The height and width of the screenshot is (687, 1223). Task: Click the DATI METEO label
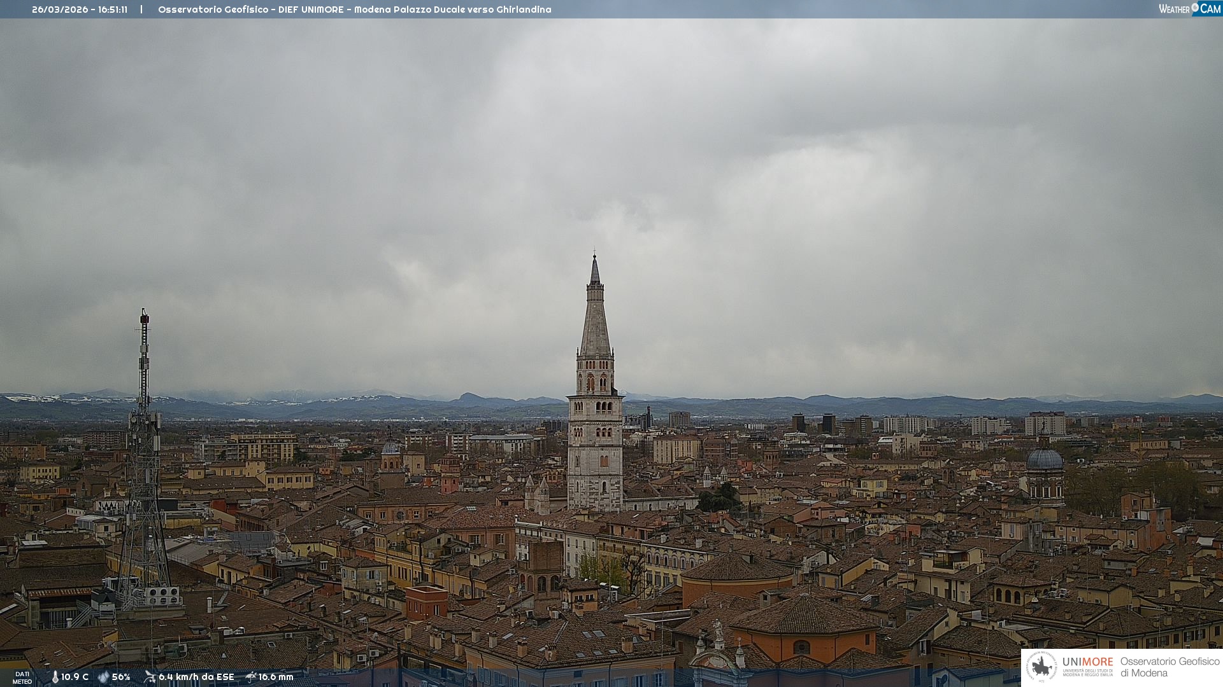(x=22, y=677)
